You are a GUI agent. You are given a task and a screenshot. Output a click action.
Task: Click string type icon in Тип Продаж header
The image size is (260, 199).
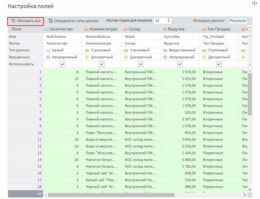204,29
